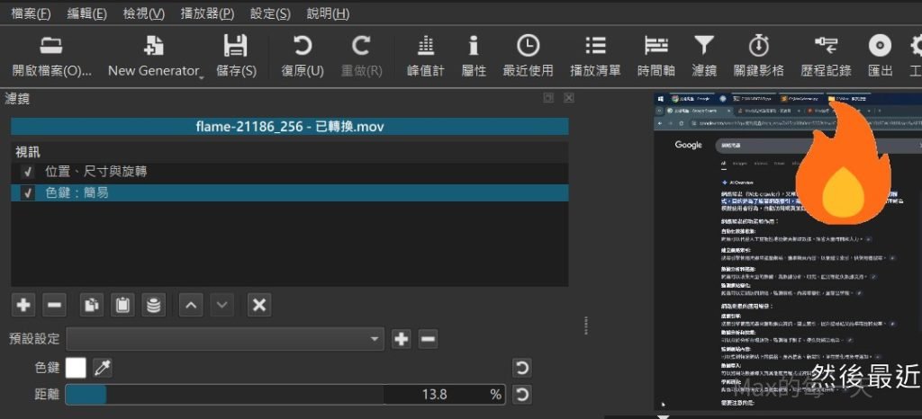Screen dimensions: 922x419
Task: Uncheck the 位置、尺寸與旋轉 filter checkbox
Action: [29, 171]
